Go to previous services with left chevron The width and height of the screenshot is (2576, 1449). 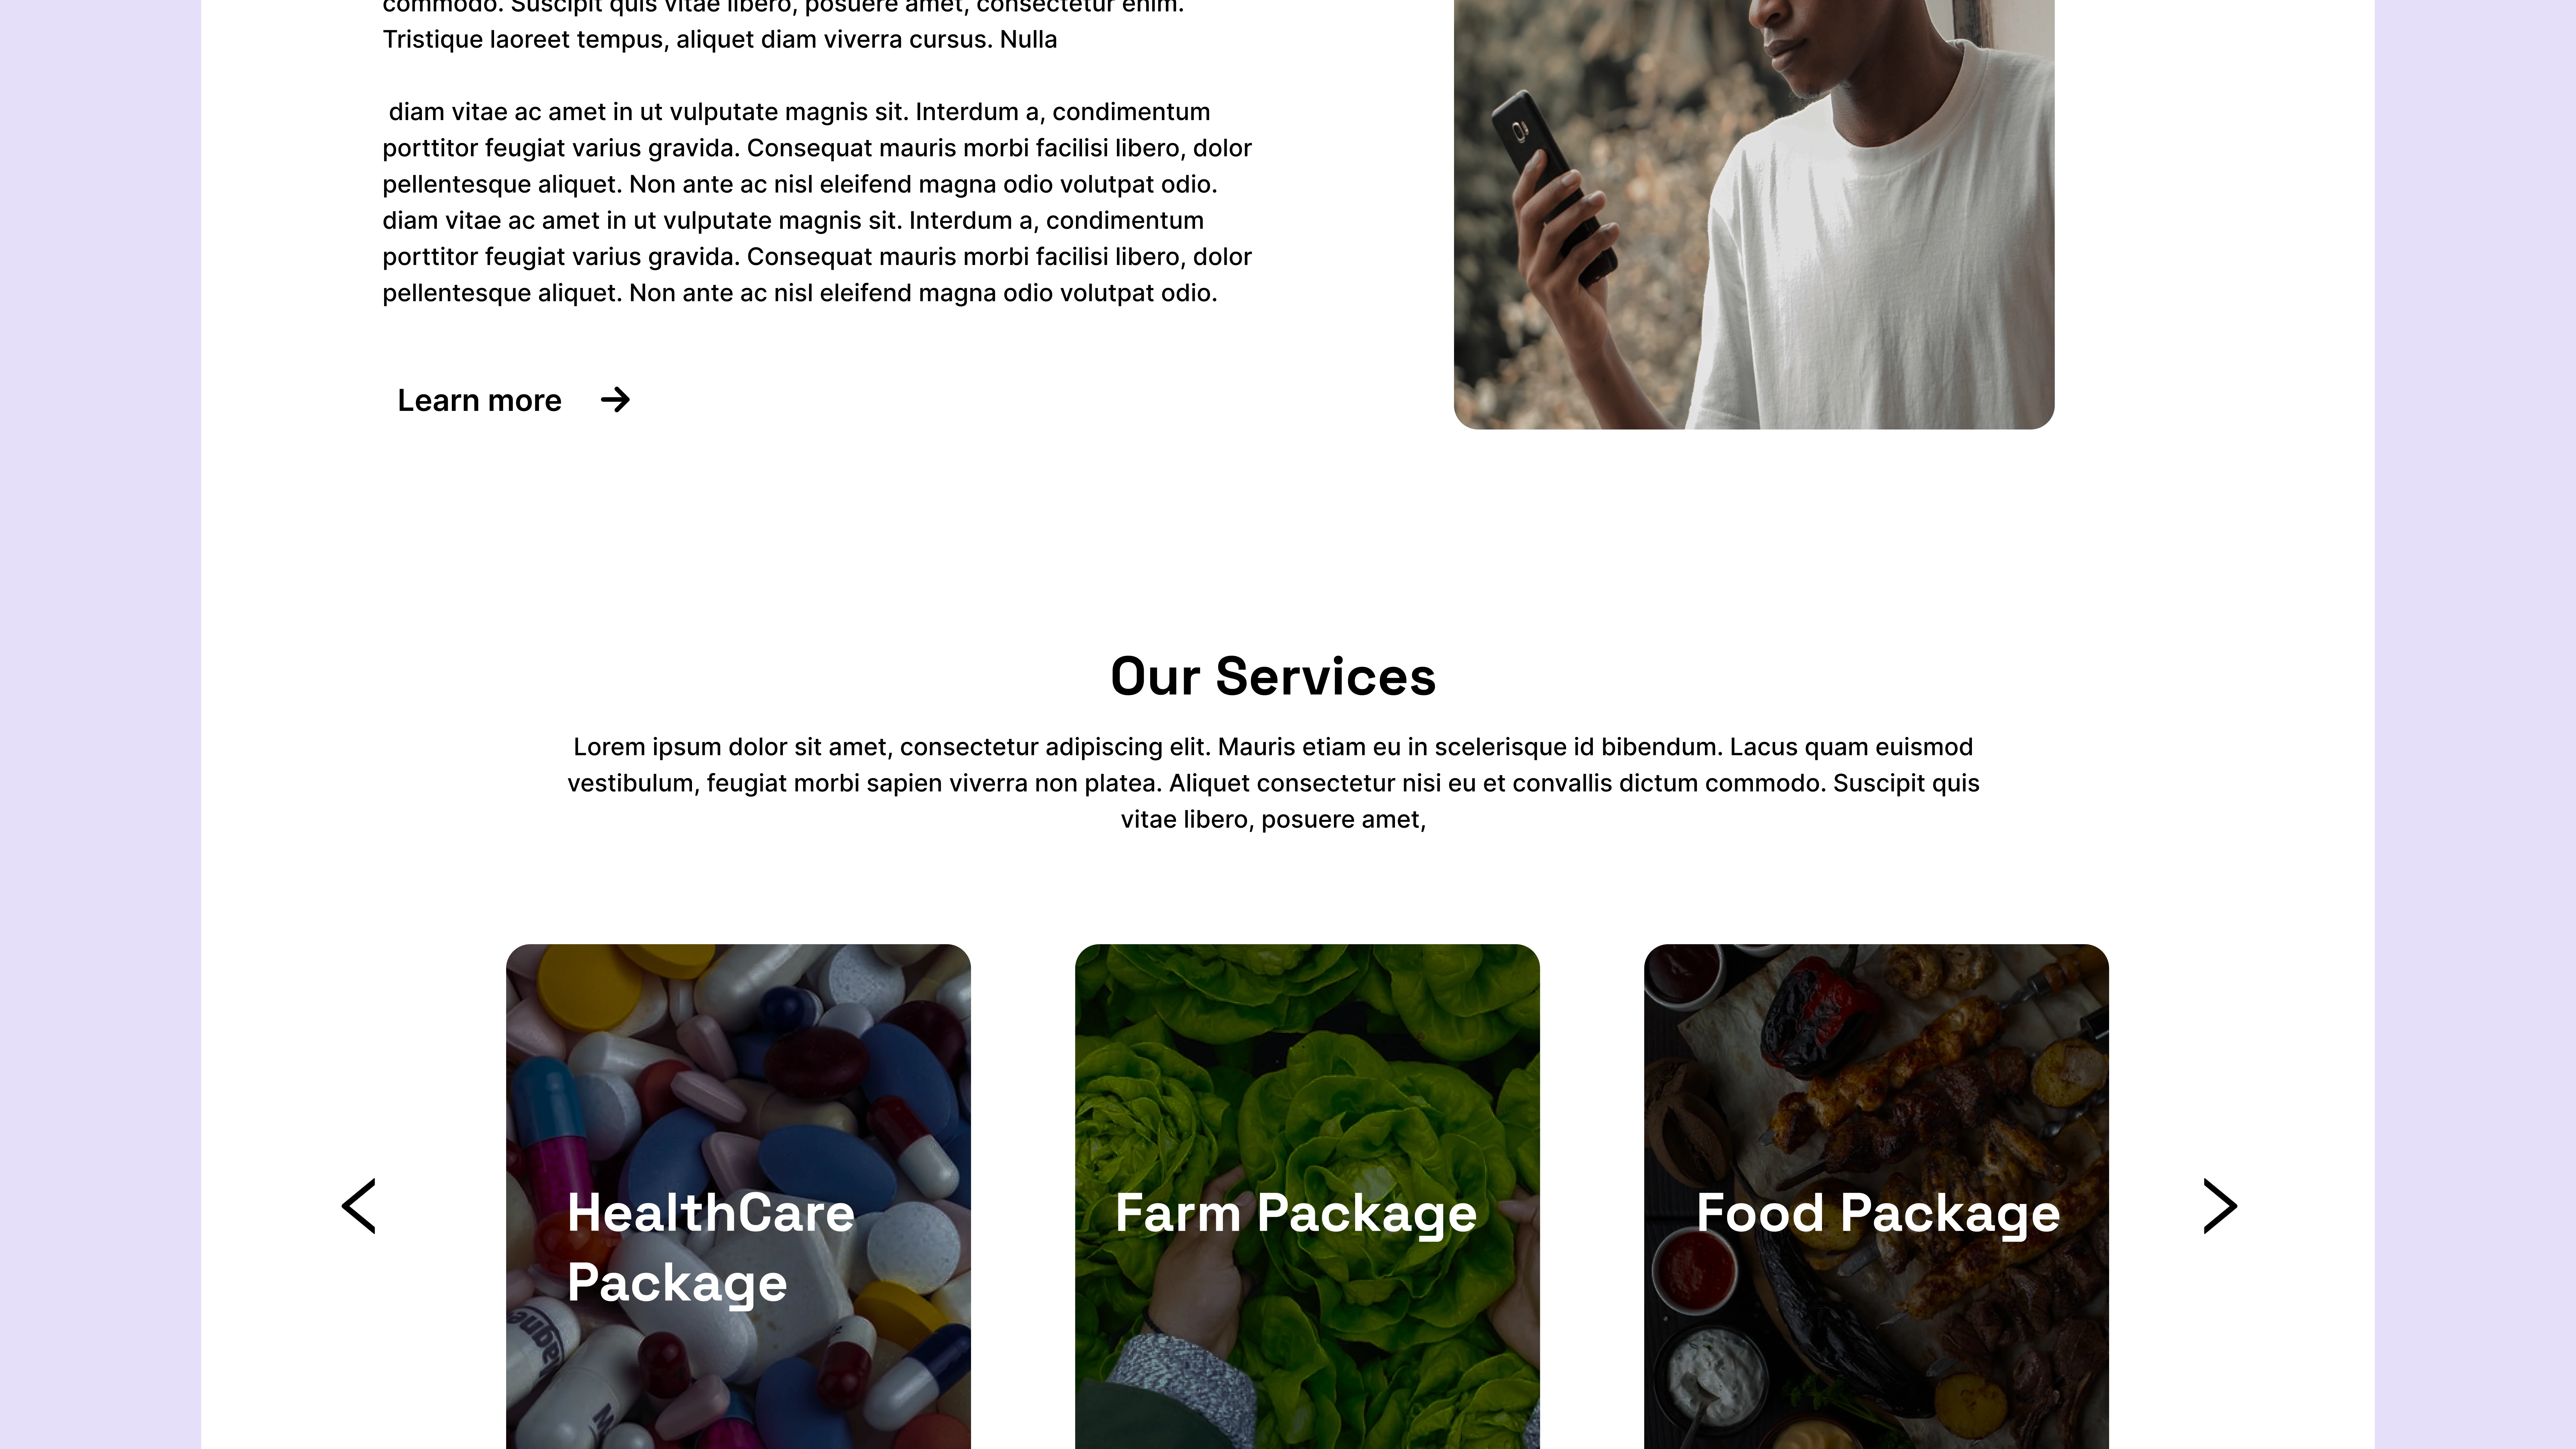click(x=359, y=1206)
